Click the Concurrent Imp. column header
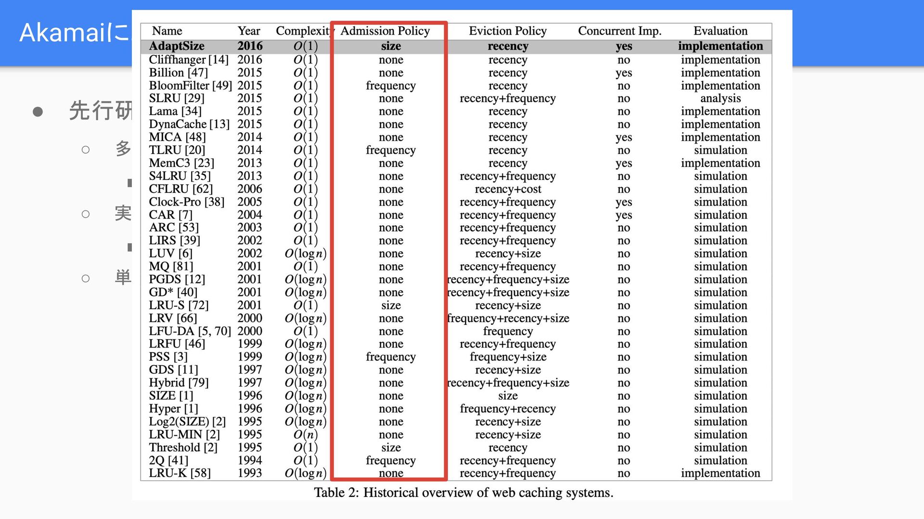Screen dimensions: 924x519 point(619,31)
